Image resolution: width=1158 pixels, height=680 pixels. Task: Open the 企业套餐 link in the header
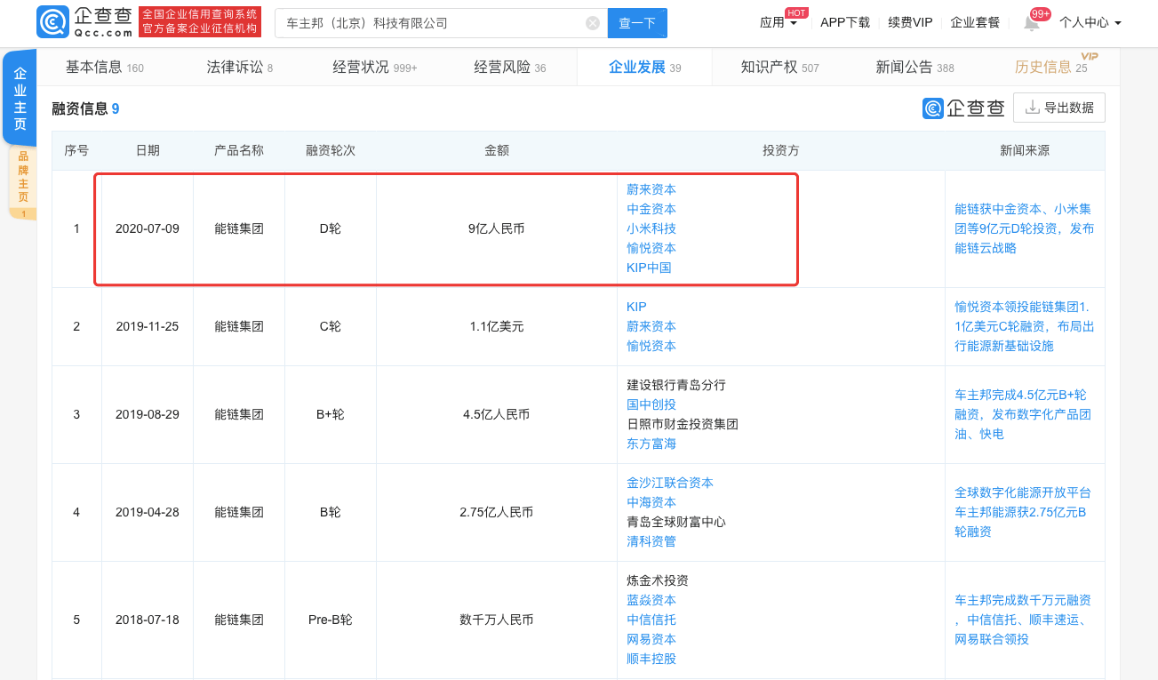pos(974,23)
